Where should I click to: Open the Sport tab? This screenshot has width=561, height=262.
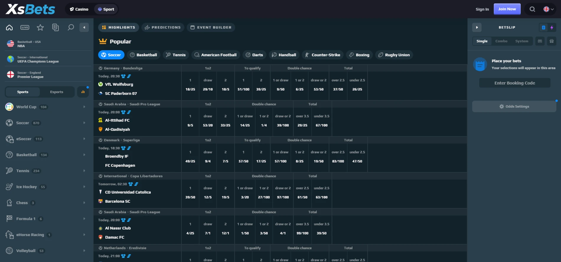[106, 9]
